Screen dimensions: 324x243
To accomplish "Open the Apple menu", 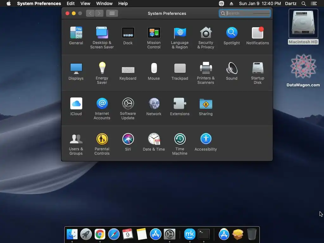I will tap(9, 3).
